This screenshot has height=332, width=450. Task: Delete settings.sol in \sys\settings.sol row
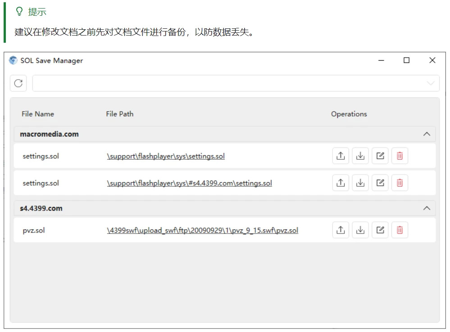pyautogui.click(x=400, y=156)
